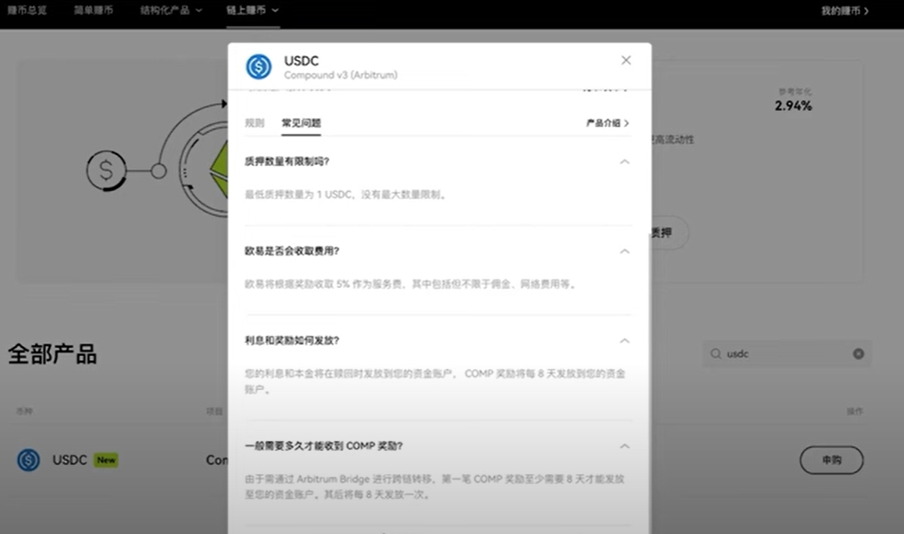The height and width of the screenshot is (534, 904).
Task: Collapse the 质押数量有限制吗? question
Action: click(624, 162)
